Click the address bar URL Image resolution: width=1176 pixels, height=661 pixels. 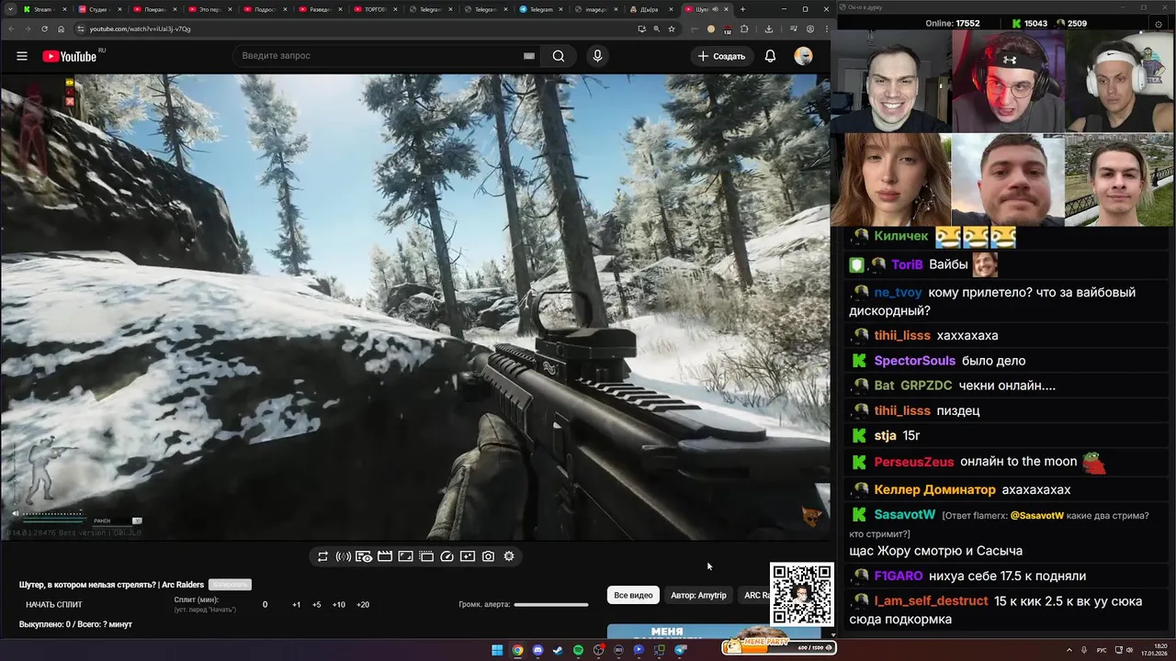pyautogui.click(x=140, y=28)
